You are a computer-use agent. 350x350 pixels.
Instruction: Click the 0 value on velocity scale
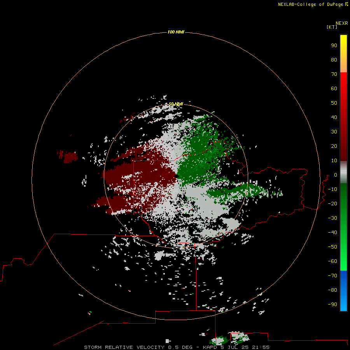336,175
